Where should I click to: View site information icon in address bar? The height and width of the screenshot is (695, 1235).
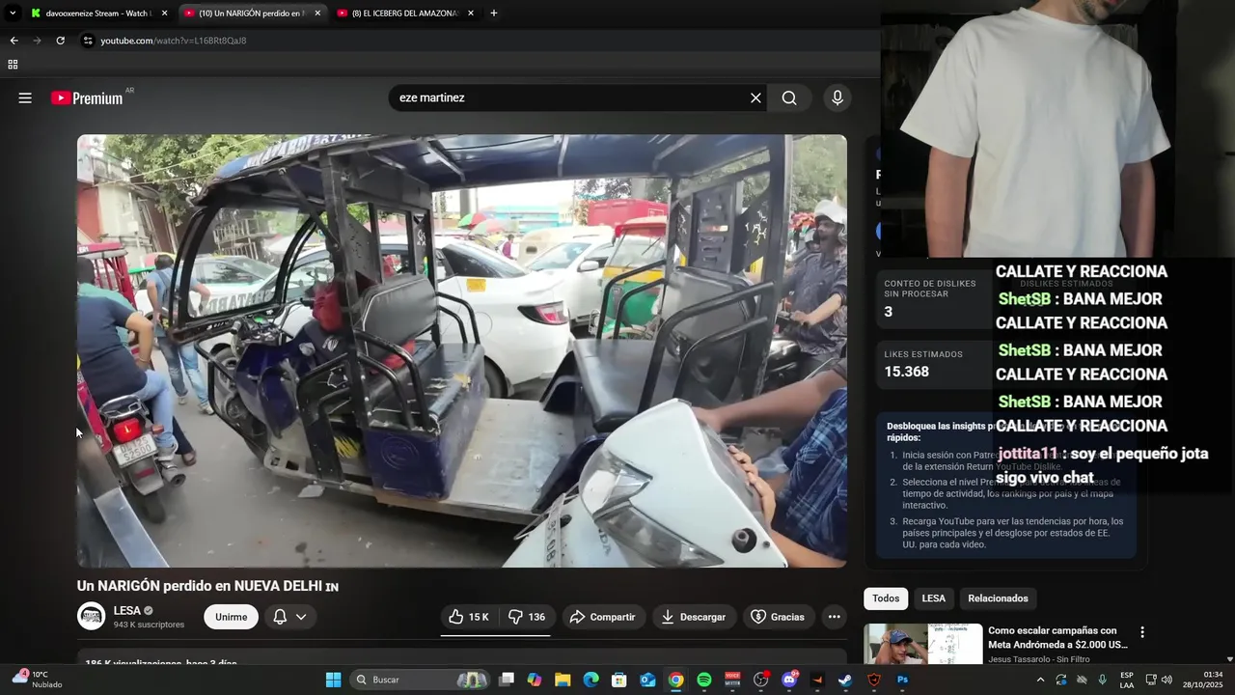[88, 41]
